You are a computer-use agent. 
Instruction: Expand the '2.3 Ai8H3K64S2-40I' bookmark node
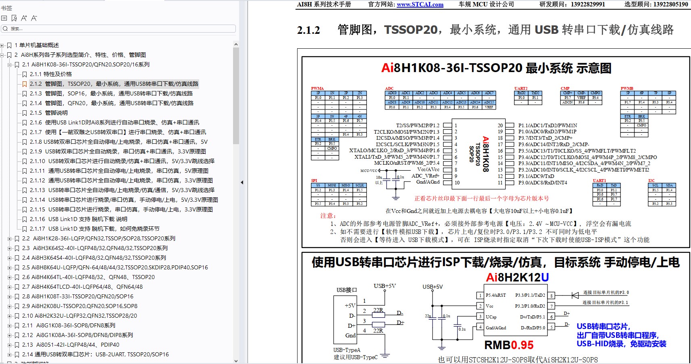pyautogui.click(x=10, y=248)
